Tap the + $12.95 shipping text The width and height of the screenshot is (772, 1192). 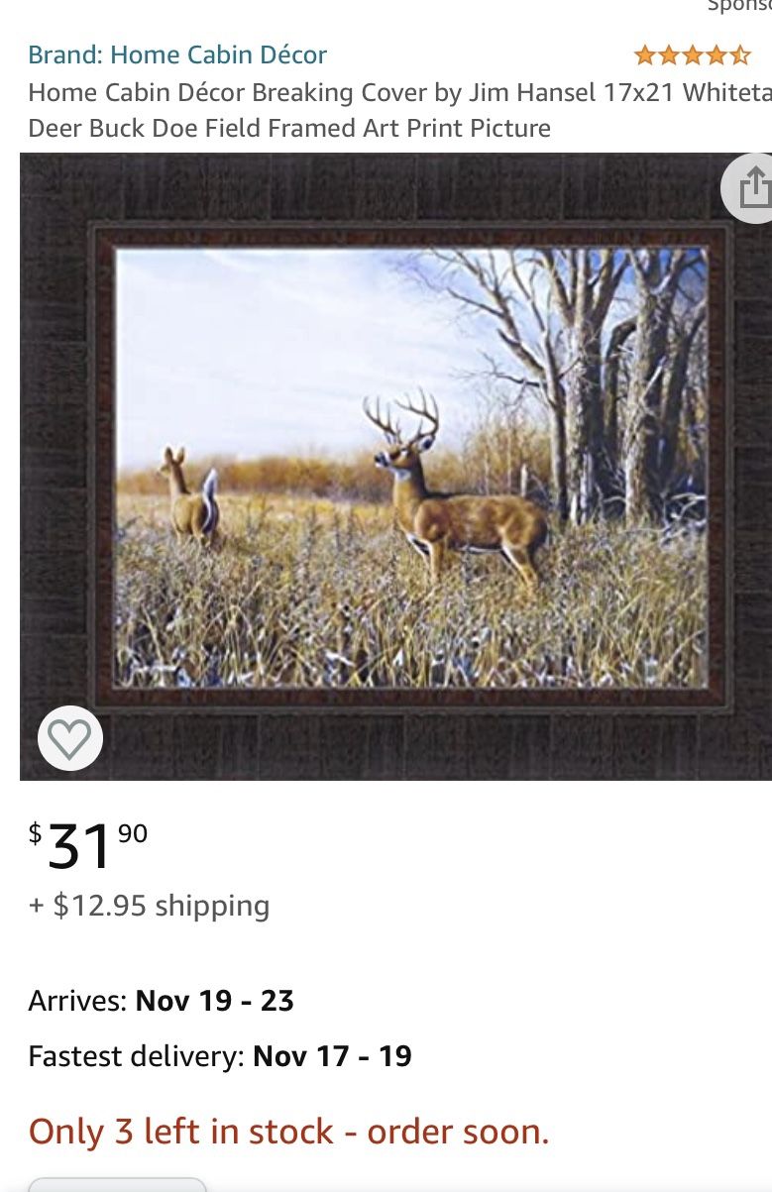tap(149, 906)
